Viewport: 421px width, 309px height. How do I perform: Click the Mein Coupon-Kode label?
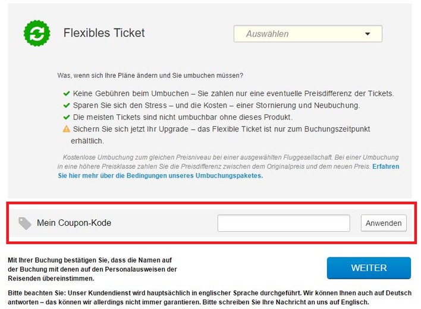tap(74, 223)
